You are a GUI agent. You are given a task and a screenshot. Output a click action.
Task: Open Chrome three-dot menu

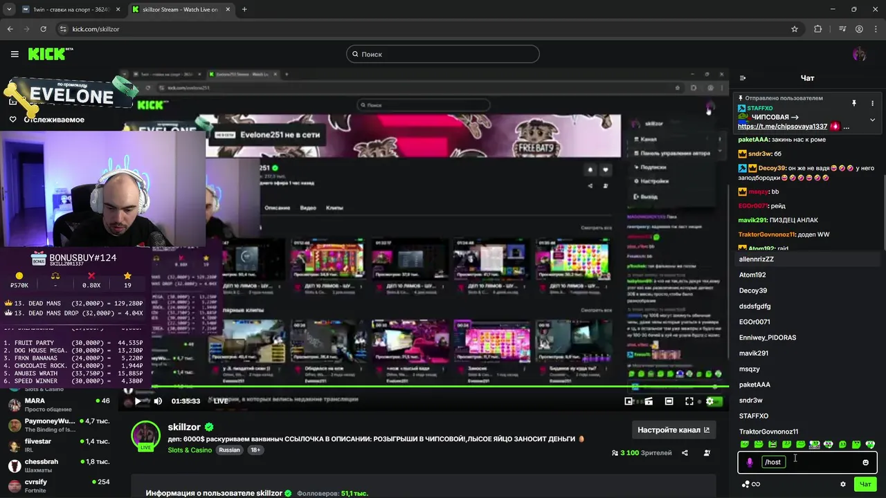point(876,29)
